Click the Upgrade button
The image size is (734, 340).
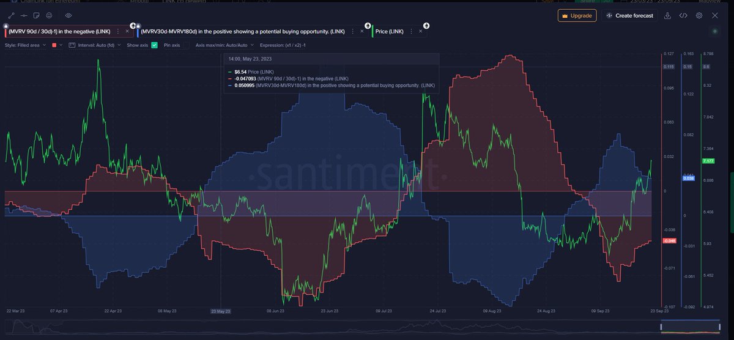[x=577, y=15]
